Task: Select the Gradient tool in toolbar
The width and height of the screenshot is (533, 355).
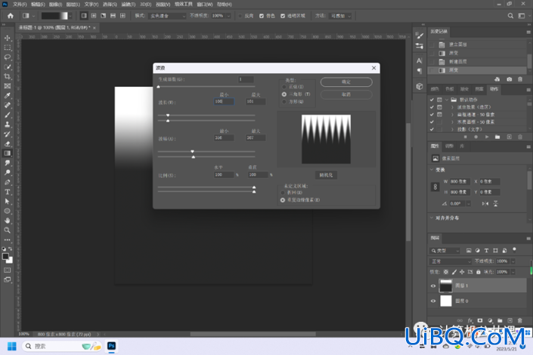Action: [7, 153]
